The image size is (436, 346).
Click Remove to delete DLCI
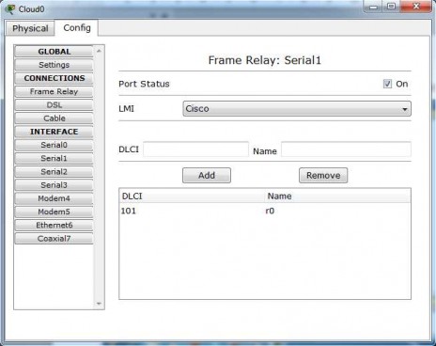(x=323, y=175)
